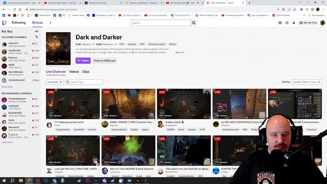The height and width of the screenshot is (184, 327).
Task: Open Katie's Making warlock work stream thumbnail
Action: 73,104
